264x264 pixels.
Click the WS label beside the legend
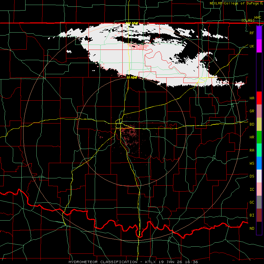coord(252,163)
